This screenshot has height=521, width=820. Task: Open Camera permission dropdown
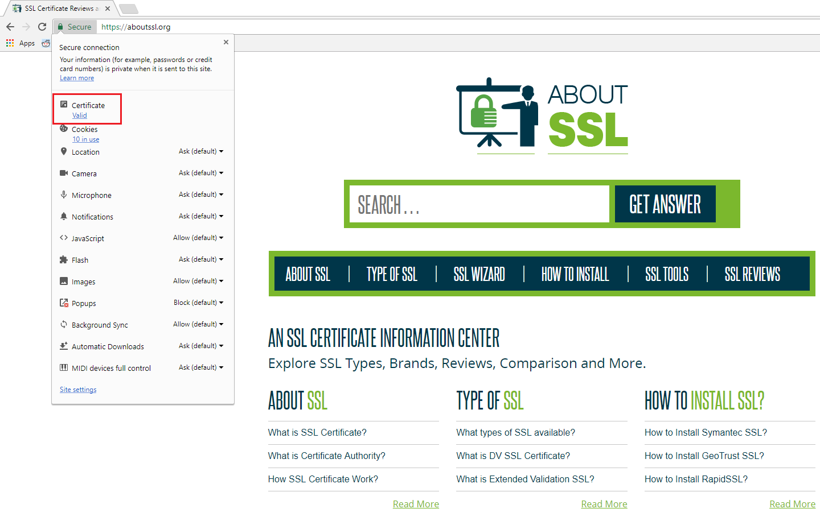point(201,173)
